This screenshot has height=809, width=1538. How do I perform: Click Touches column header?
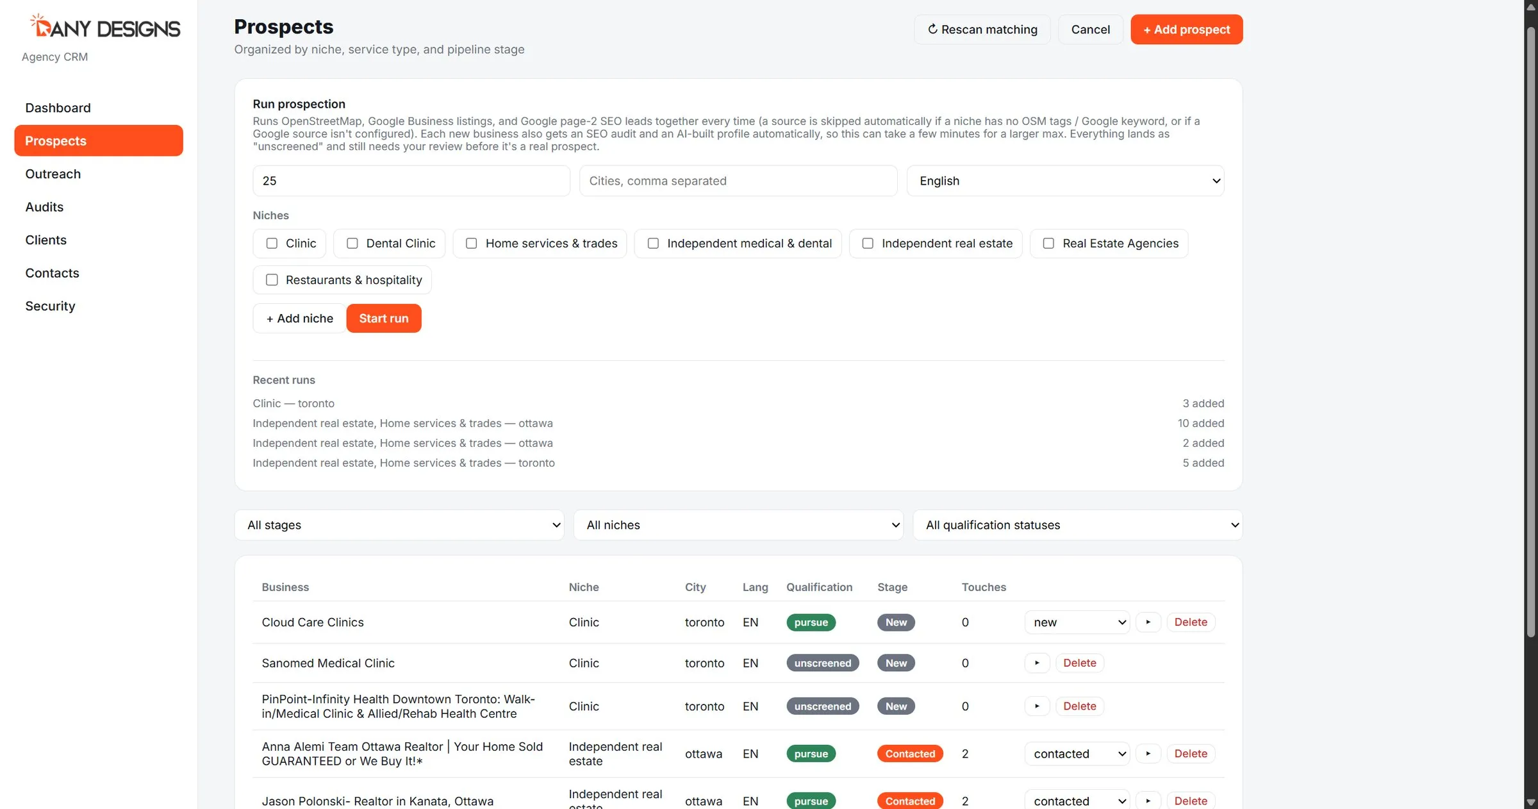click(983, 587)
